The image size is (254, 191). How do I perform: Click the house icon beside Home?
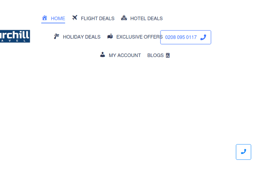click(45, 18)
